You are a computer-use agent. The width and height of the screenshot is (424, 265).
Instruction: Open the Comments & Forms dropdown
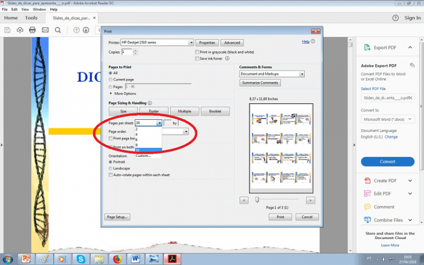(301, 74)
